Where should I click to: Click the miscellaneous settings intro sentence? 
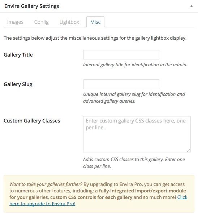(95, 38)
